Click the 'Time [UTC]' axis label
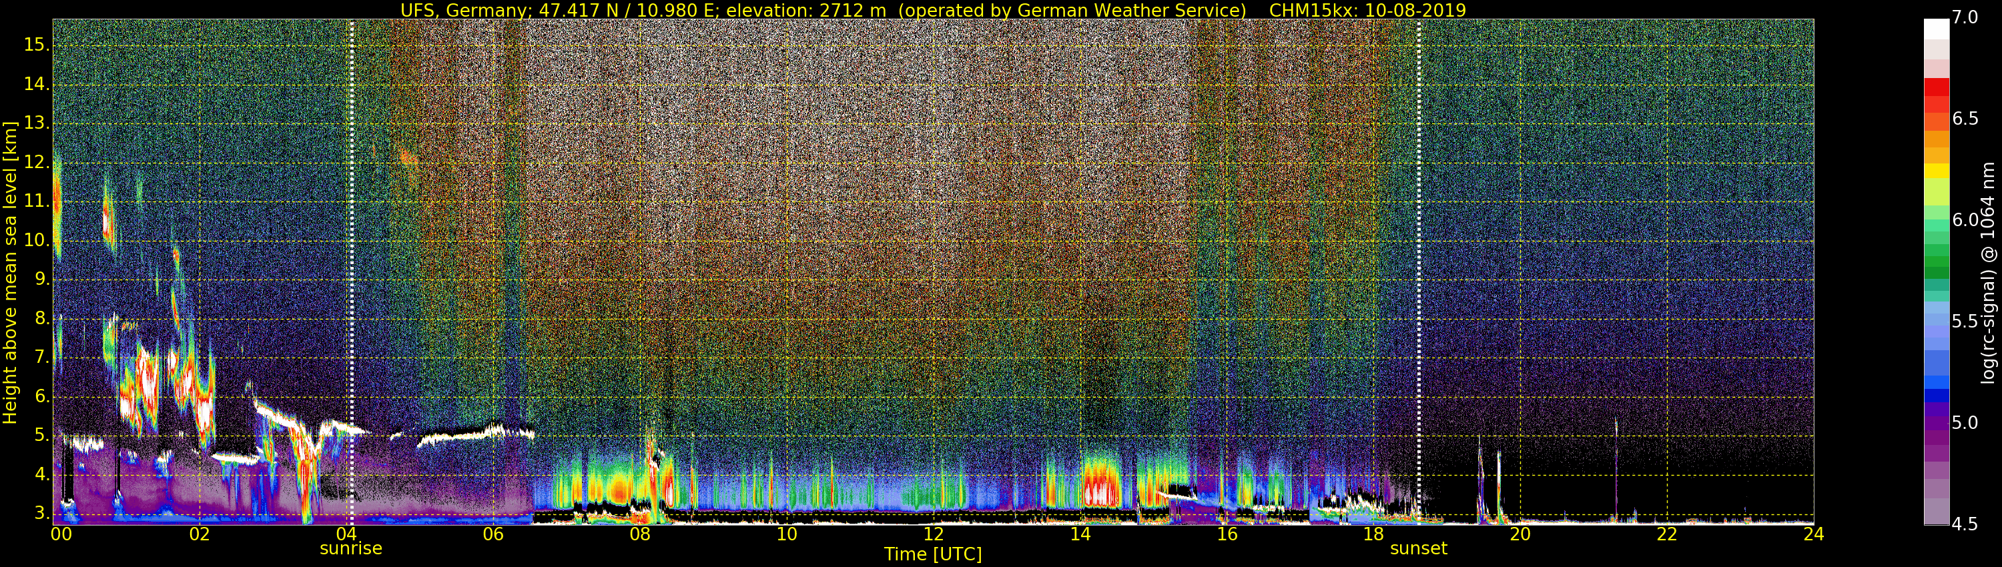 933,554
